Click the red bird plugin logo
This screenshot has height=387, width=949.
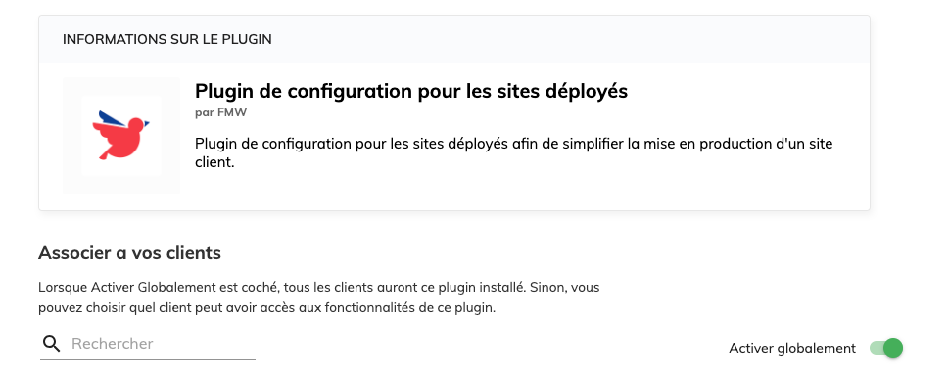click(x=120, y=136)
